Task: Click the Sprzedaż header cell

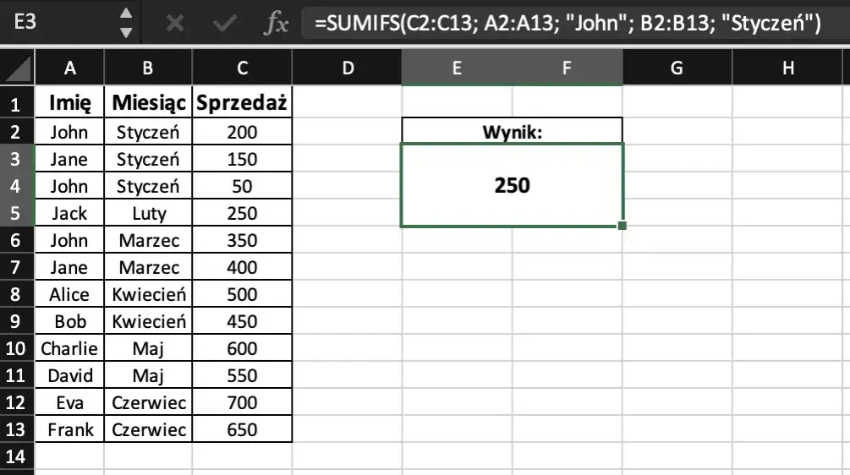Action: (x=242, y=104)
